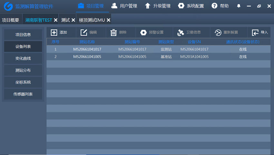Click device SN MS20661041017 cell
The width and height of the screenshot is (274, 155).
pyautogui.click(x=194, y=49)
